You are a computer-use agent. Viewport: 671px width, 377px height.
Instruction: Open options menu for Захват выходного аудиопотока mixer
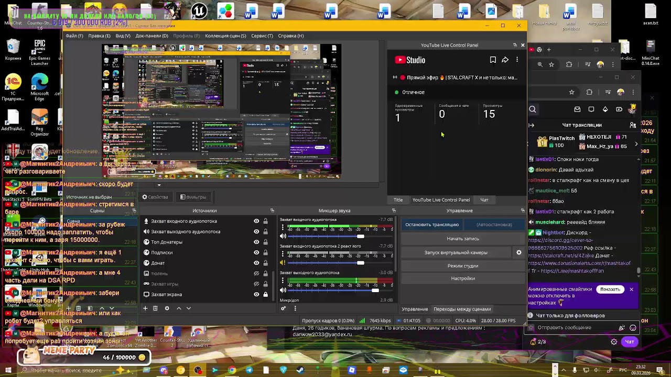pyautogui.click(x=283, y=281)
